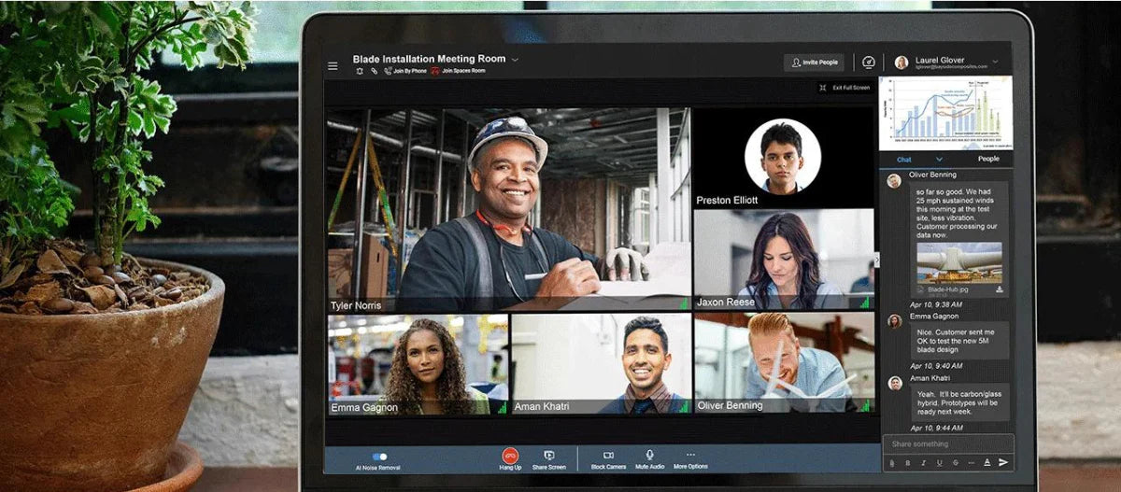
Task: Start sharing with Share Screen icon
Action: 549,456
